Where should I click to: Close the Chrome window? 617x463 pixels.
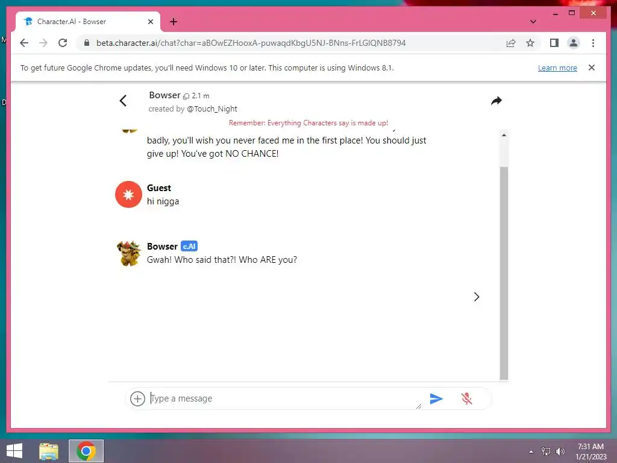[594, 13]
